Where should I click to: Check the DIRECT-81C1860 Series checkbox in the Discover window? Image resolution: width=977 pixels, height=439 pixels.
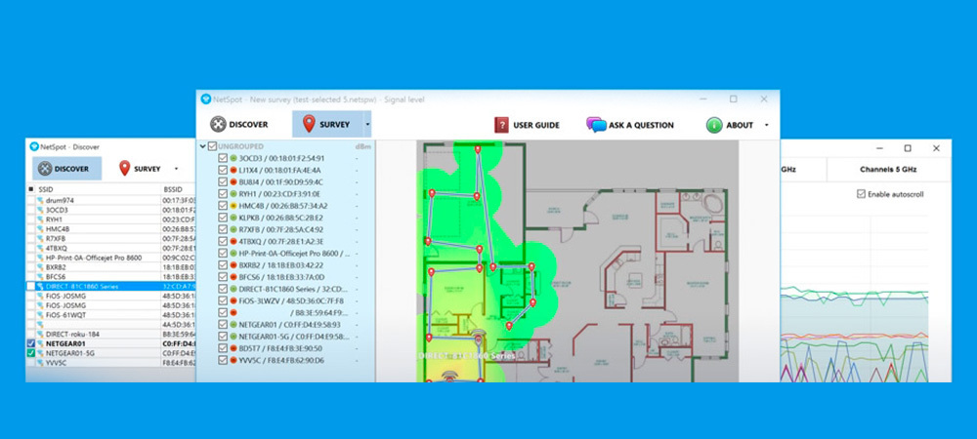(x=31, y=286)
